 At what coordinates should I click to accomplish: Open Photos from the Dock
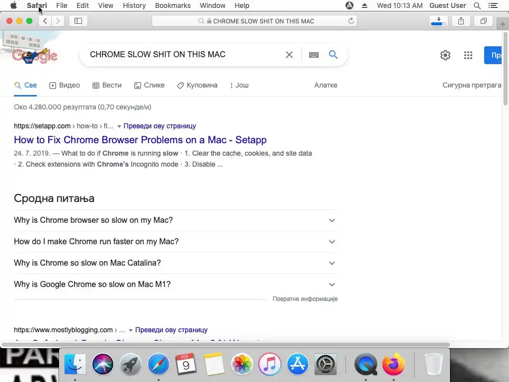(x=242, y=364)
